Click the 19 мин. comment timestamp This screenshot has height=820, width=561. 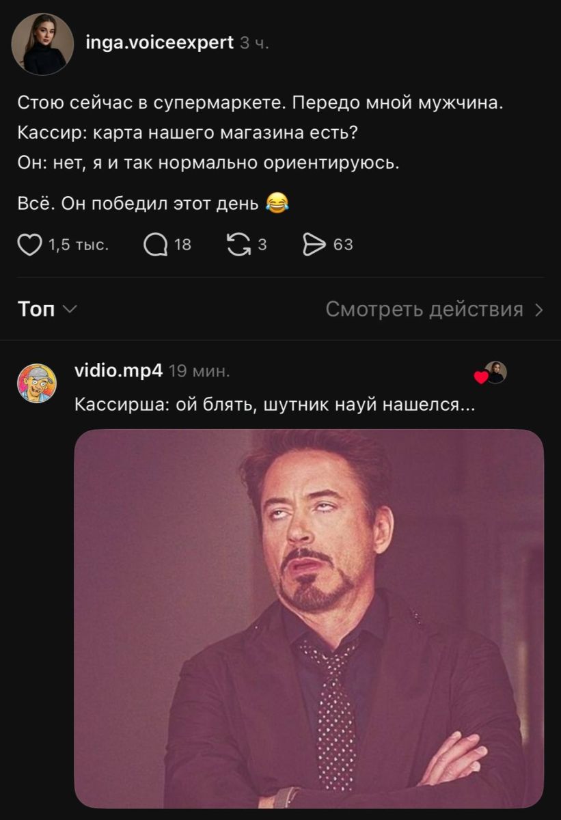[x=199, y=372]
